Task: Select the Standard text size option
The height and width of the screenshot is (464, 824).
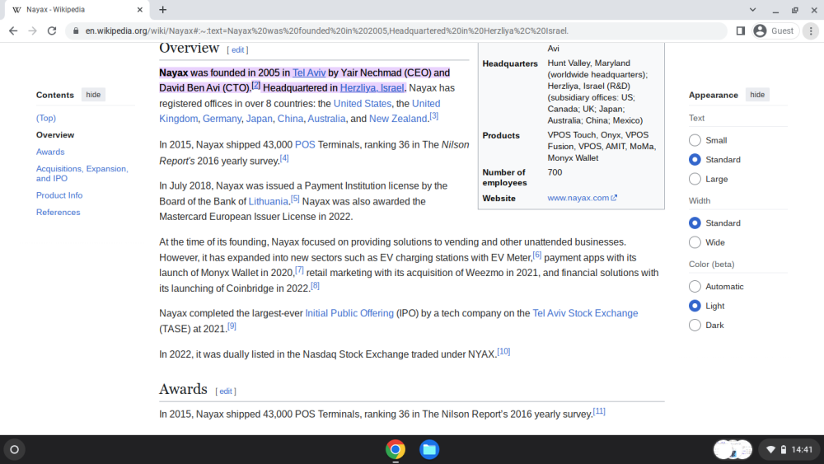Action: [x=695, y=159]
